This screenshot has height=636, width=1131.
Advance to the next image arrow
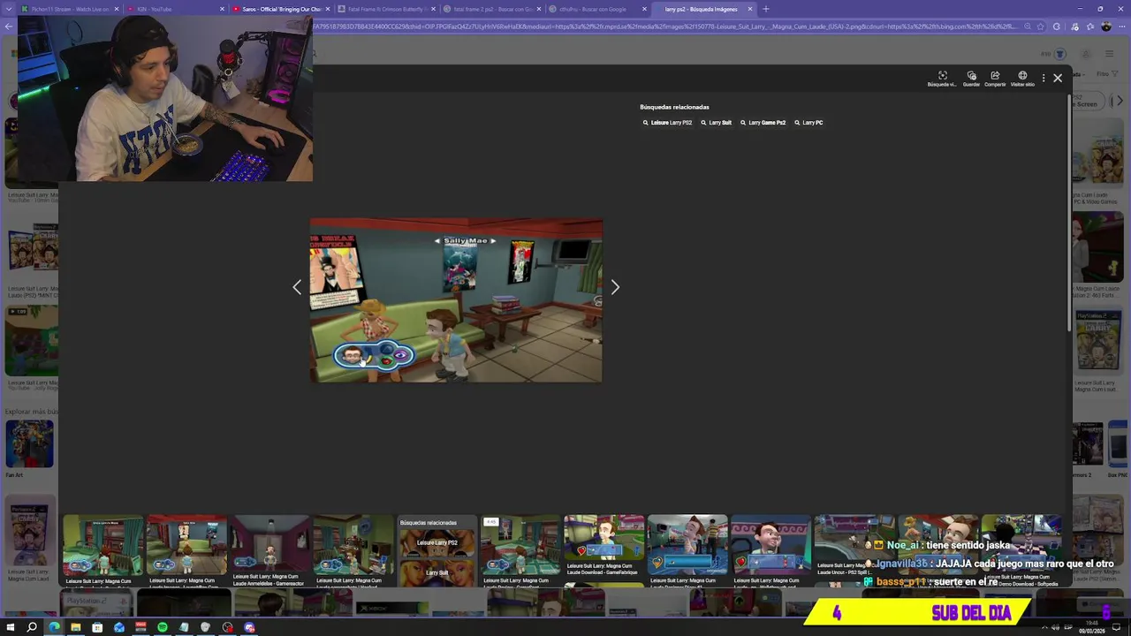[x=615, y=287]
